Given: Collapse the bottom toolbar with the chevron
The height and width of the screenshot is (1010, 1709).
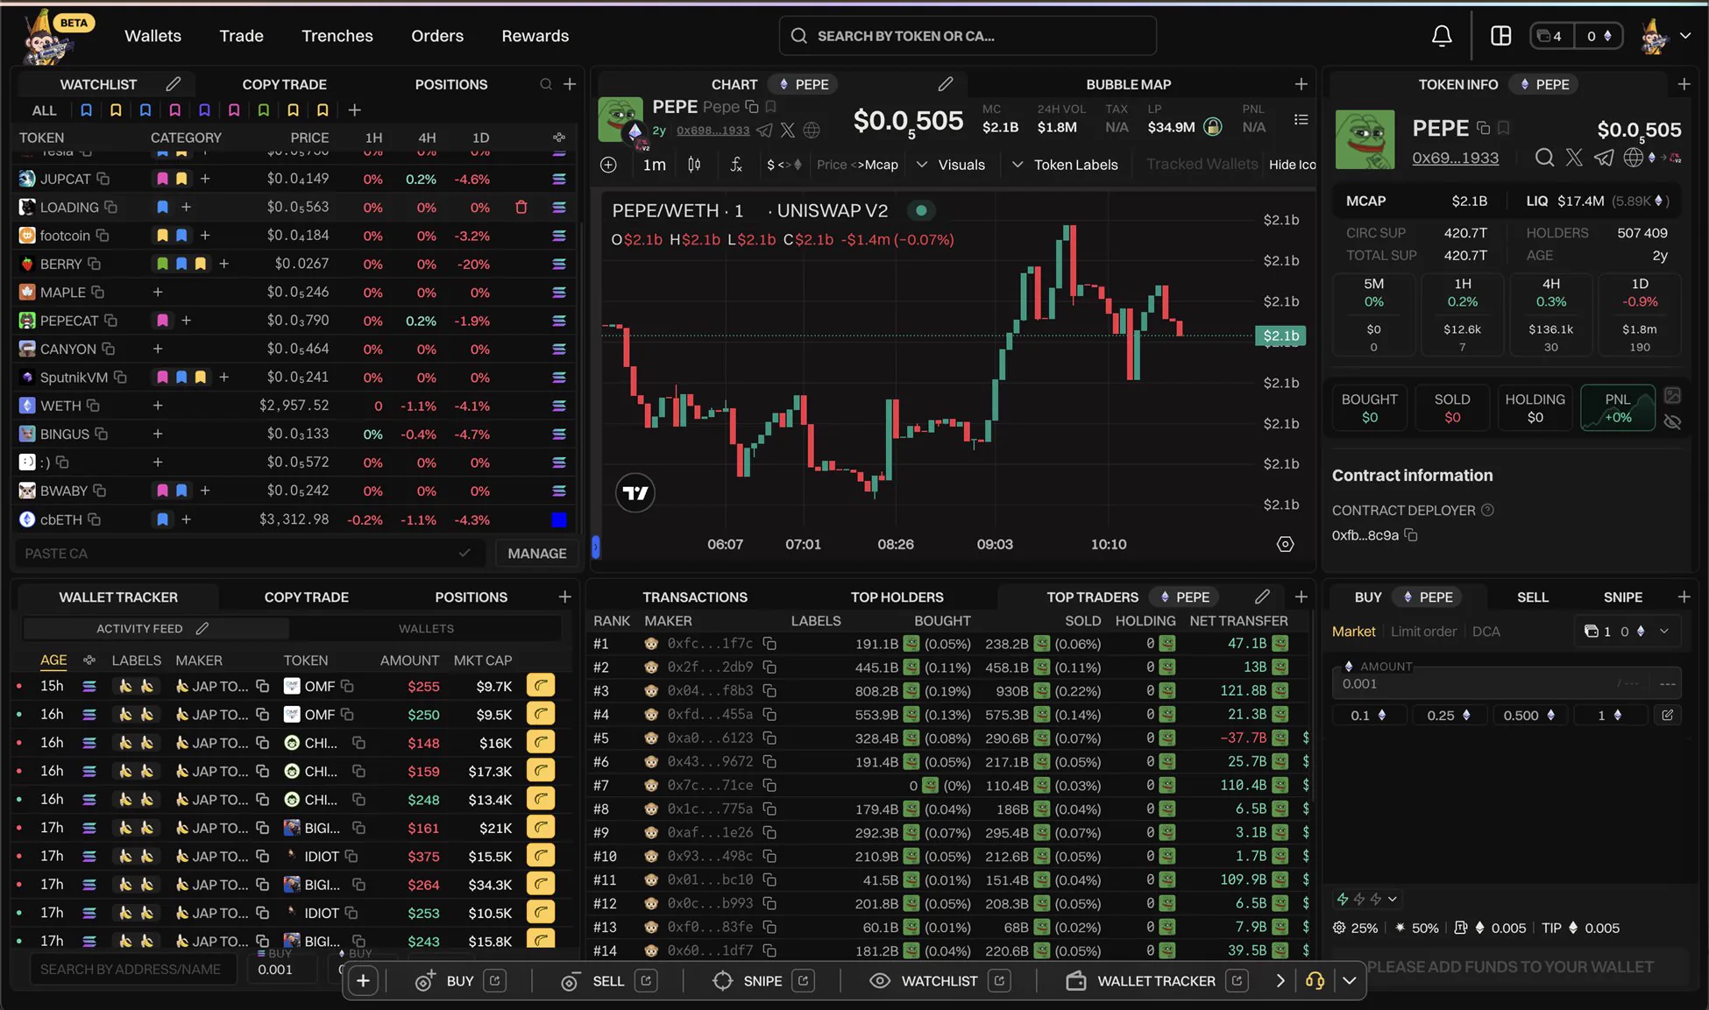Looking at the screenshot, I should pos(1349,981).
